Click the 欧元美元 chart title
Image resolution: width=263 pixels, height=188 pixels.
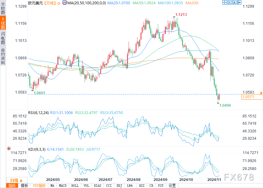click(35, 3)
